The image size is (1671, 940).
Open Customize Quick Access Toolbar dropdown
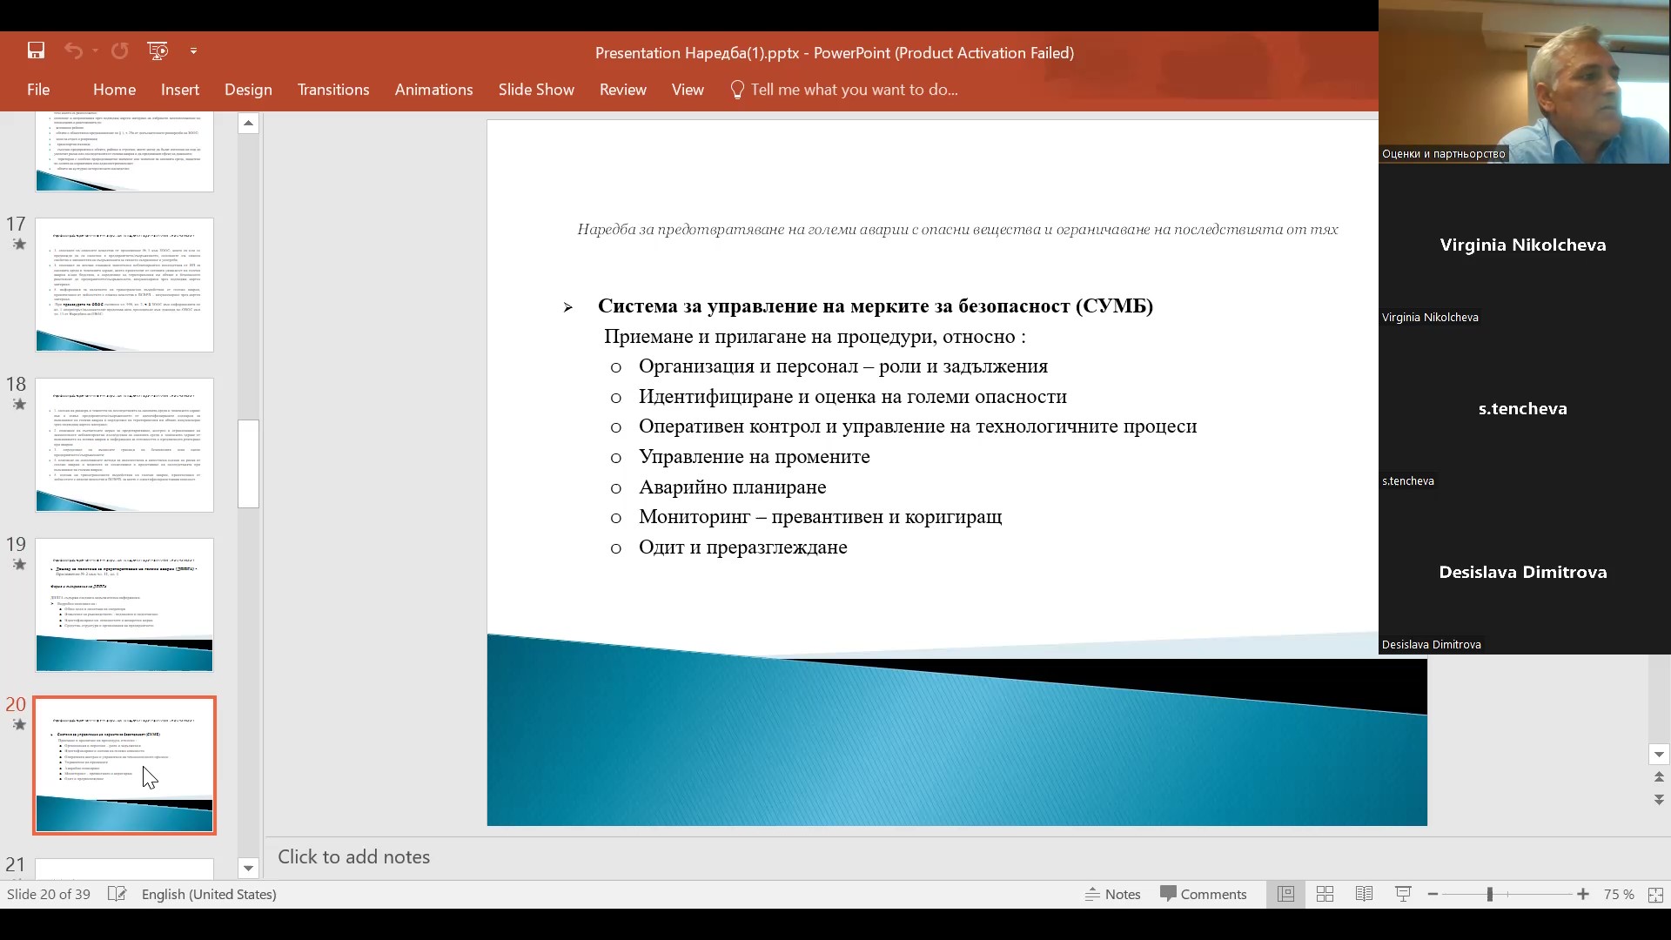coord(193,51)
